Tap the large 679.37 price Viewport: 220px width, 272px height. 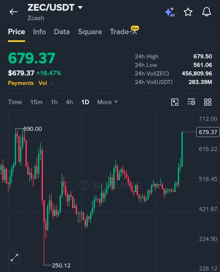[31, 58]
